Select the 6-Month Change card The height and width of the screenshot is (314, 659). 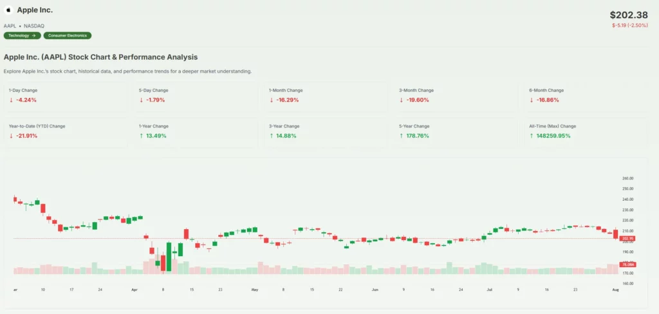tap(587, 95)
